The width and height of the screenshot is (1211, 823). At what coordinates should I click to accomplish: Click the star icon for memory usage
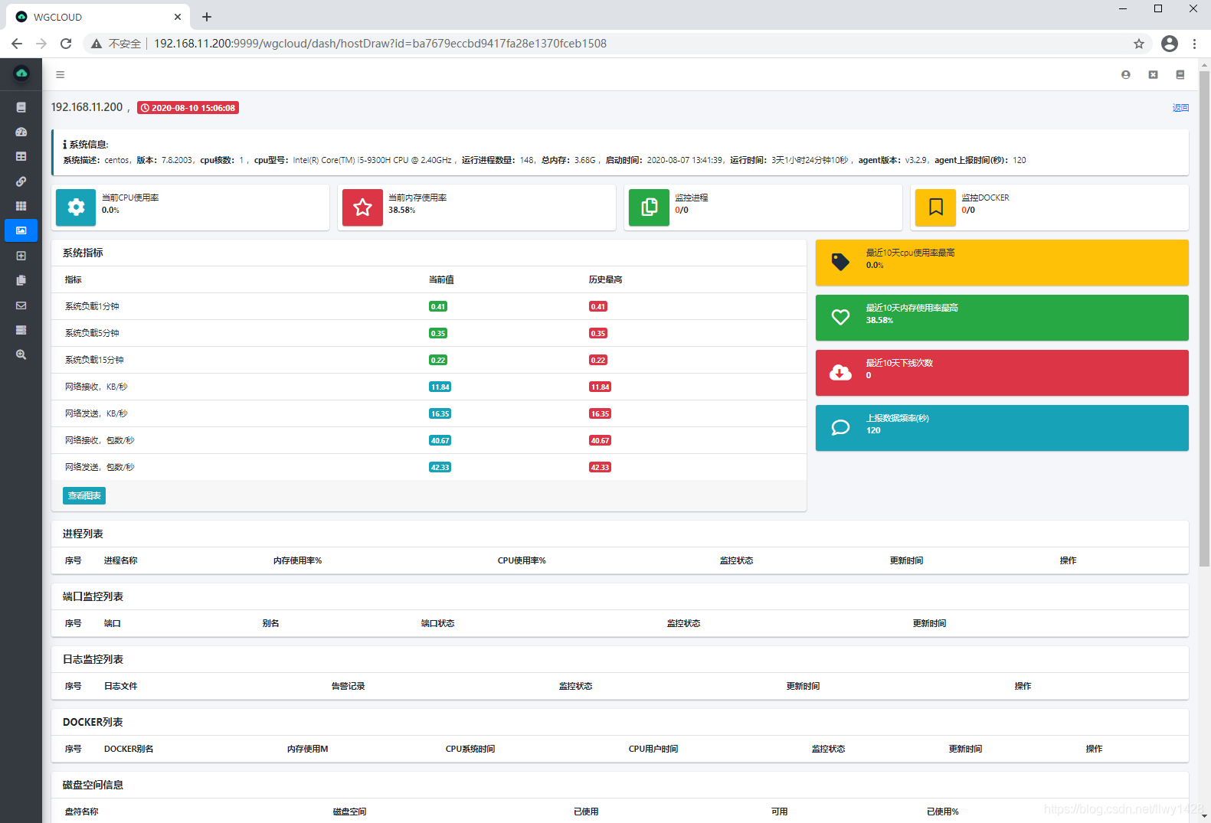pos(362,207)
